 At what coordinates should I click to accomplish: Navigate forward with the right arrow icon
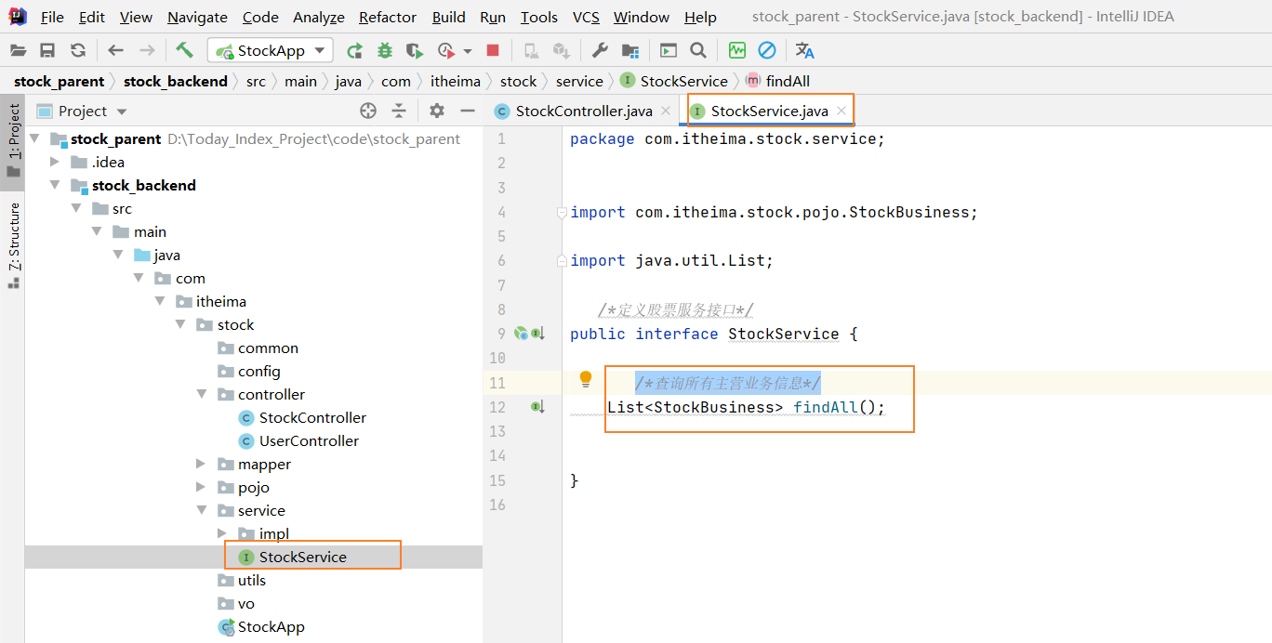click(147, 50)
